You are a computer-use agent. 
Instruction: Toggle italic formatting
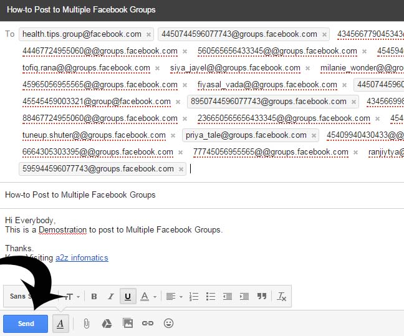[111, 296]
